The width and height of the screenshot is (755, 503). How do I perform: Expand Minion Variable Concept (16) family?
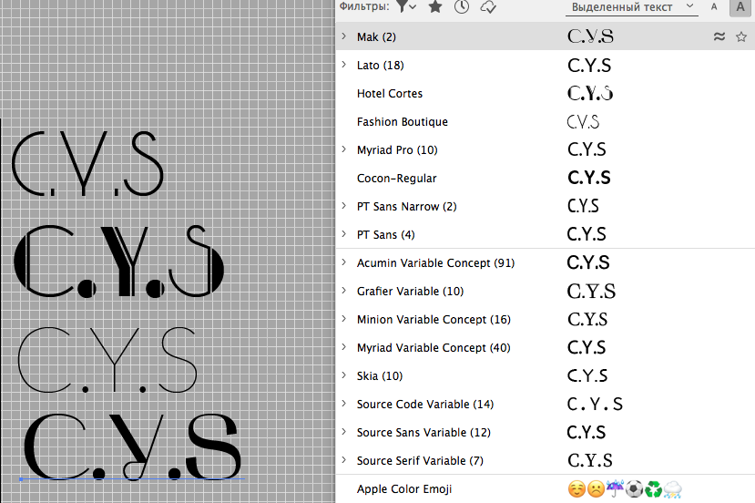click(x=343, y=319)
